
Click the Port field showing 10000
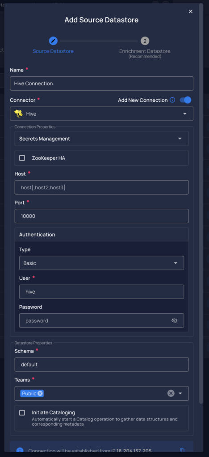coord(101,216)
